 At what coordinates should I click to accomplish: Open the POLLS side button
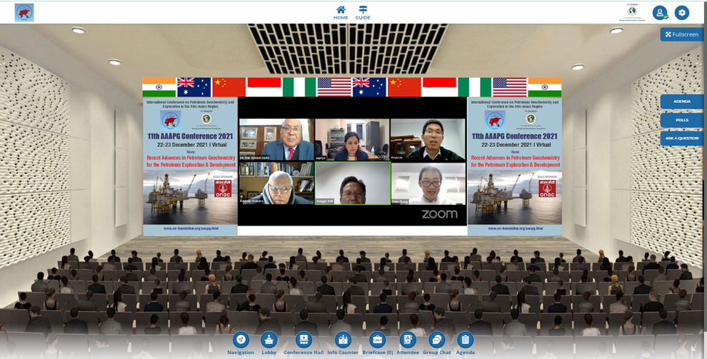[682, 120]
